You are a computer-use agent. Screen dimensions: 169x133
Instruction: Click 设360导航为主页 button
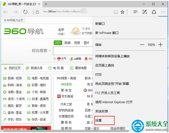(13, 20)
